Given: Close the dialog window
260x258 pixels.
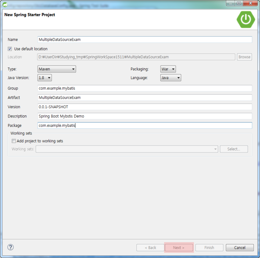Looking at the screenshot, I should tap(251, 3).
